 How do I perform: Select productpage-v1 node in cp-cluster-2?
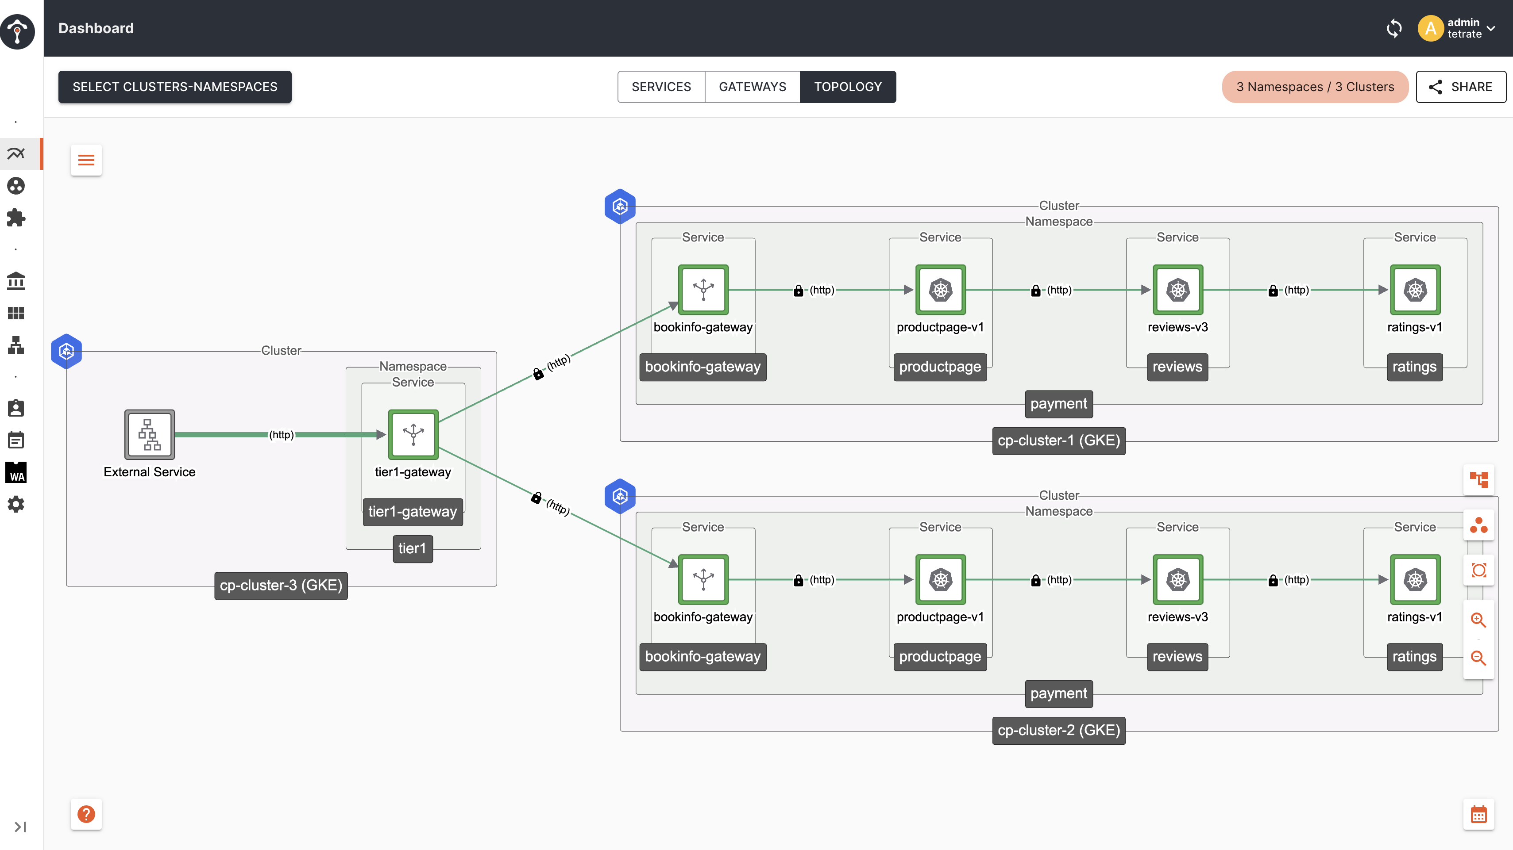[940, 580]
